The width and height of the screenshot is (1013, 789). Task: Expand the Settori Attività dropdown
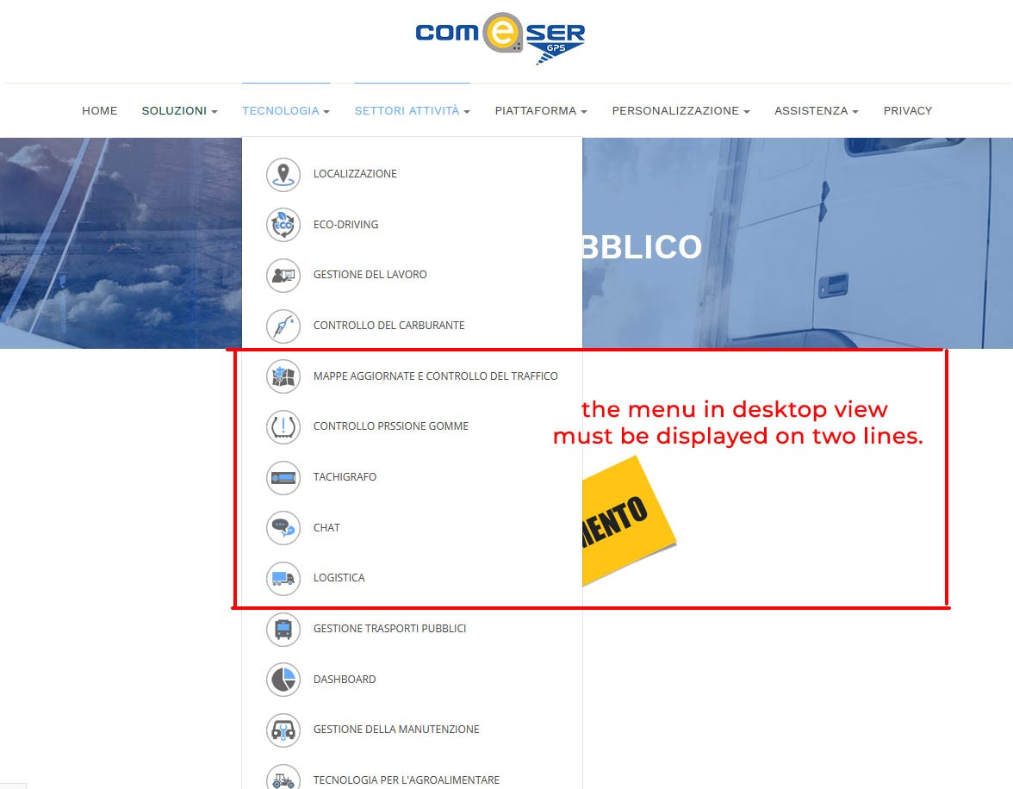(x=412, y=110)
